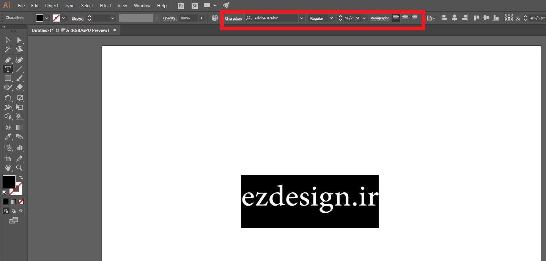Viewport: 546px width, 261px height.
Task: Swap fill and stroke colors
Action: pyautogui.click(x=21, y=178)
